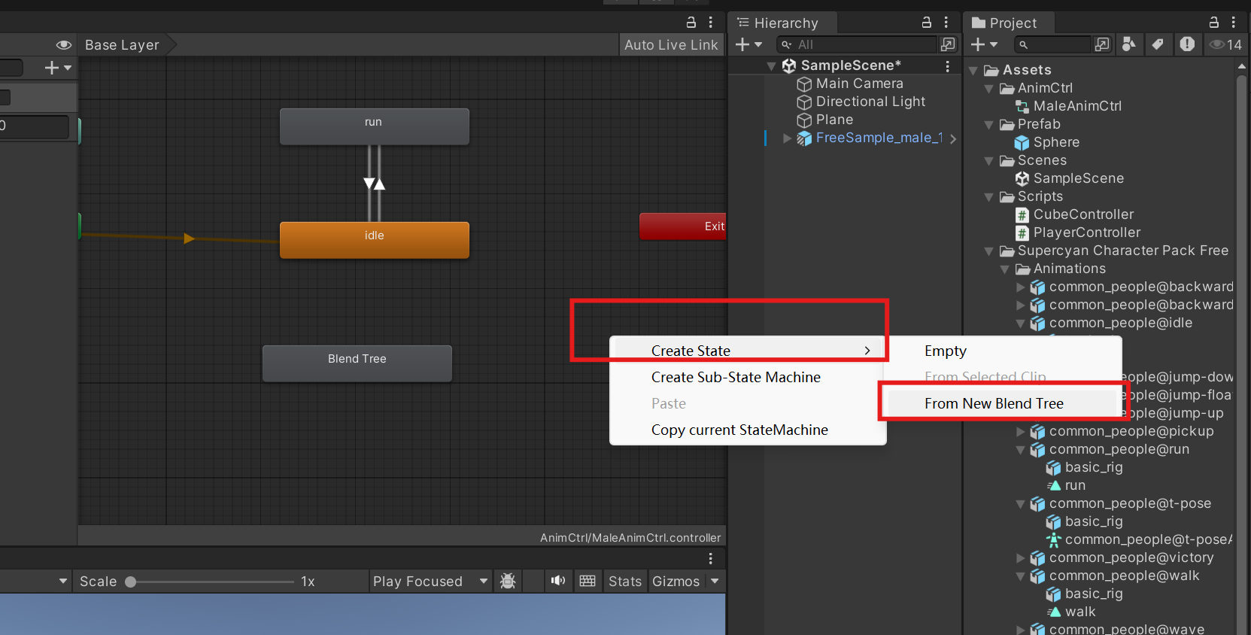1251x635 pixels.
Task: Select the run animation clip
Action: click(x=1074, y=485)
